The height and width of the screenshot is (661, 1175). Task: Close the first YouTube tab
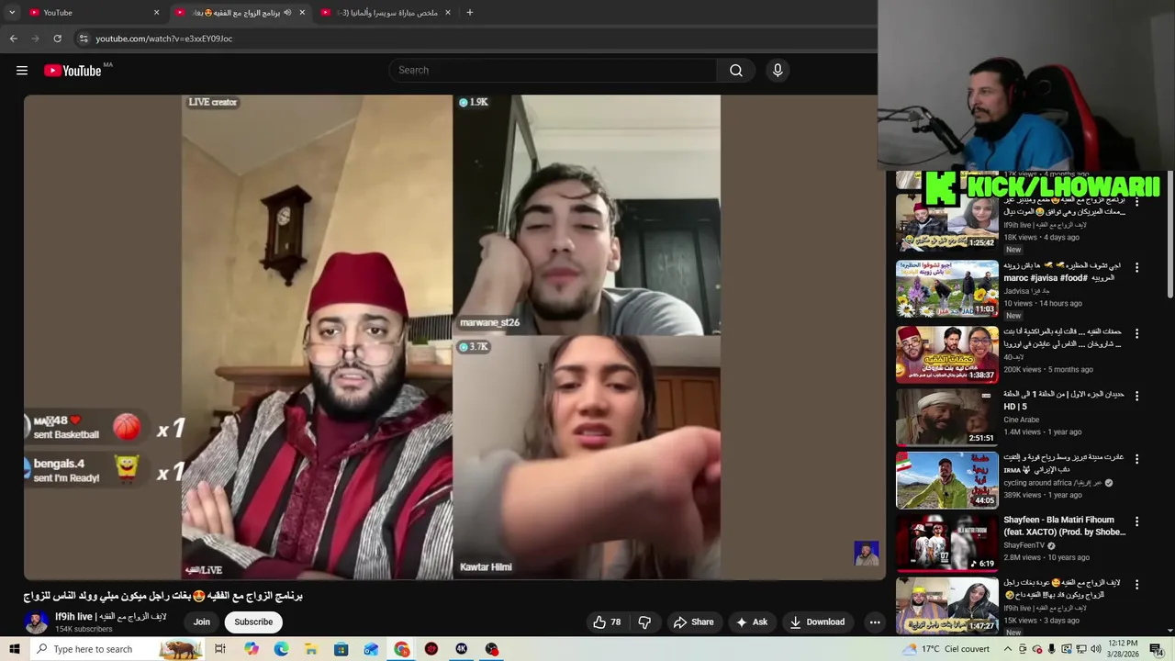point(156,12)
